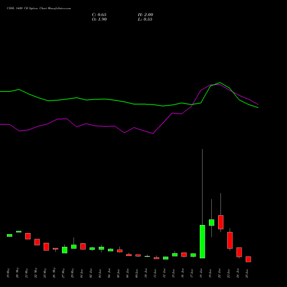Viewport: 287px width, 287px height.
Task: Click the close value C: 0.65
Action: click(x=99, y=15)
